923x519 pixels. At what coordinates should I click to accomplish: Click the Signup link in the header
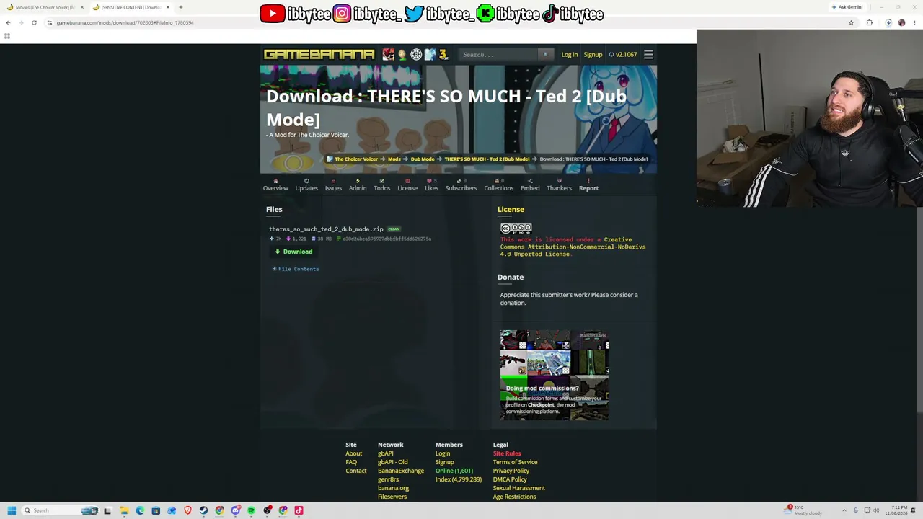pyautogui.click(x=593, y=54)
